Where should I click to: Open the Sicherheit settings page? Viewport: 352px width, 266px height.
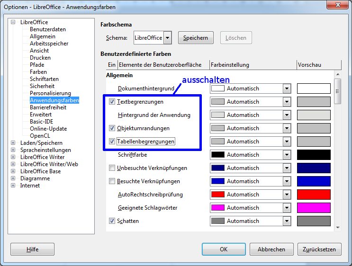click(x=42, y=86)
